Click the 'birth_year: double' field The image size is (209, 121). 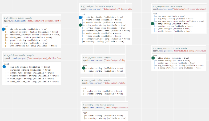(x=29, y=37)
